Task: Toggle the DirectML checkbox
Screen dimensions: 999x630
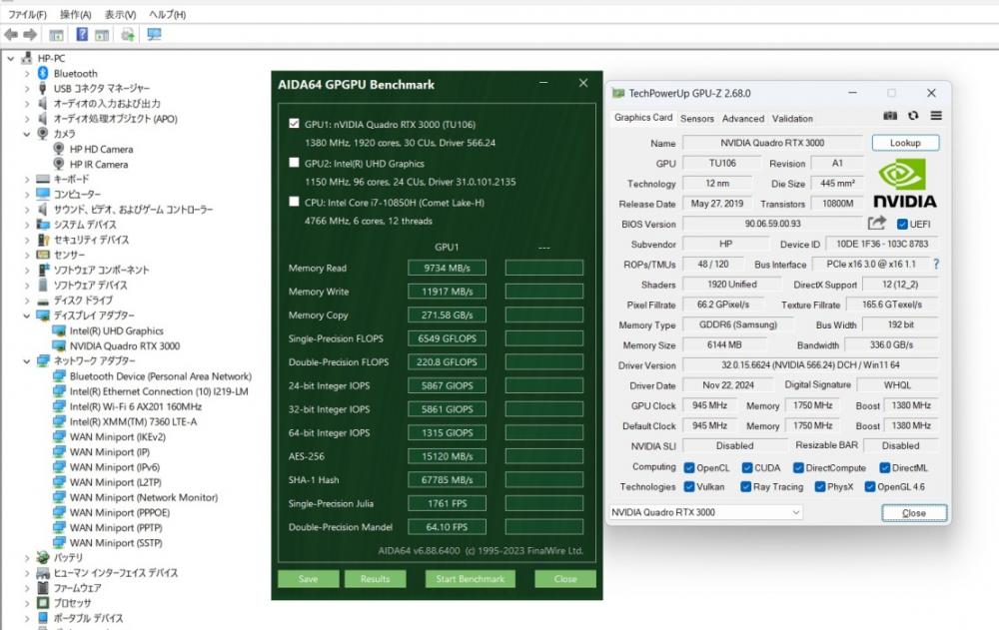Action: pos(884,467)
